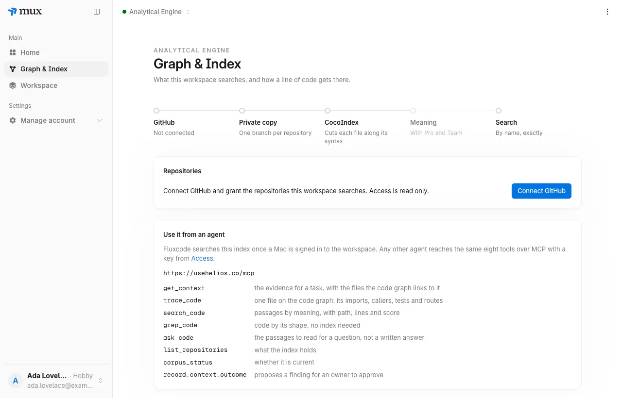Click the Hobby plan label
The height and width of the screenshot is (398, 622).
(83, 376)
